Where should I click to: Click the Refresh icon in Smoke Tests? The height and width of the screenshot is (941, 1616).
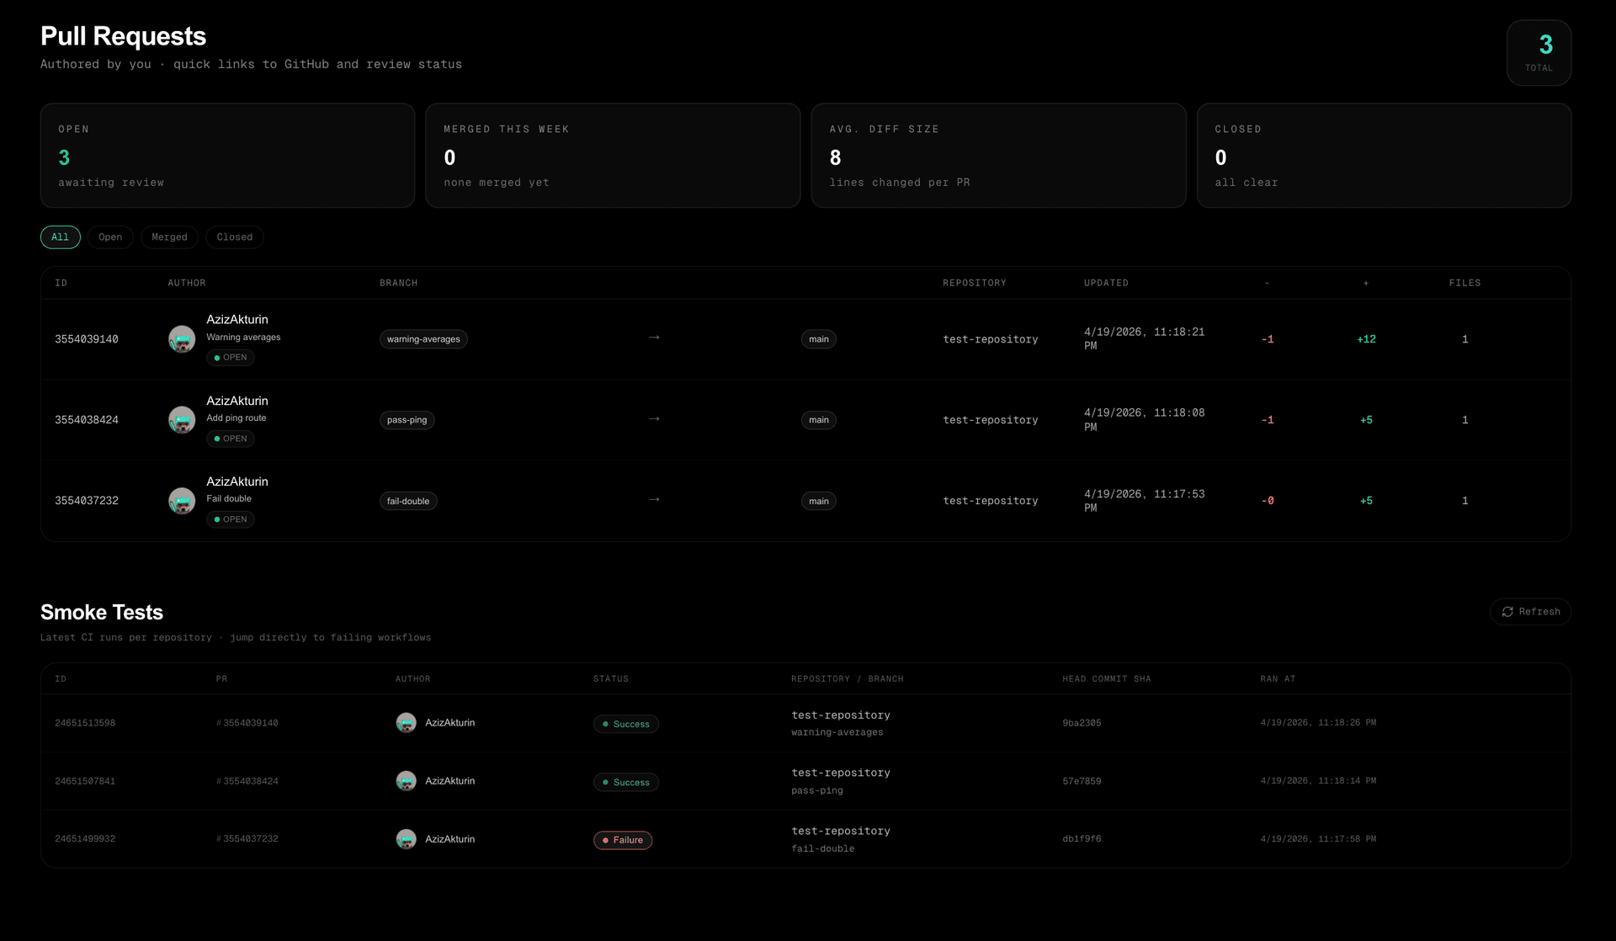[1507, 612]
